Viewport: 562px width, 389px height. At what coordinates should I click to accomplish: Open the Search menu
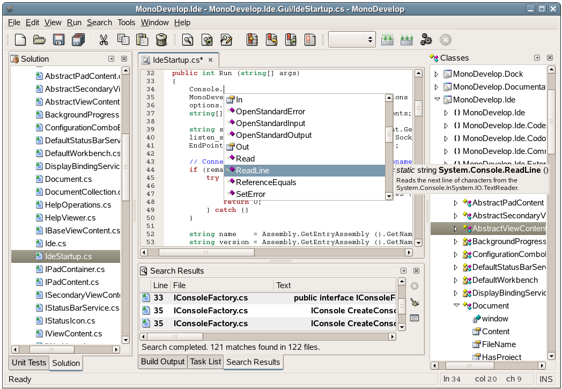(99, 23)
